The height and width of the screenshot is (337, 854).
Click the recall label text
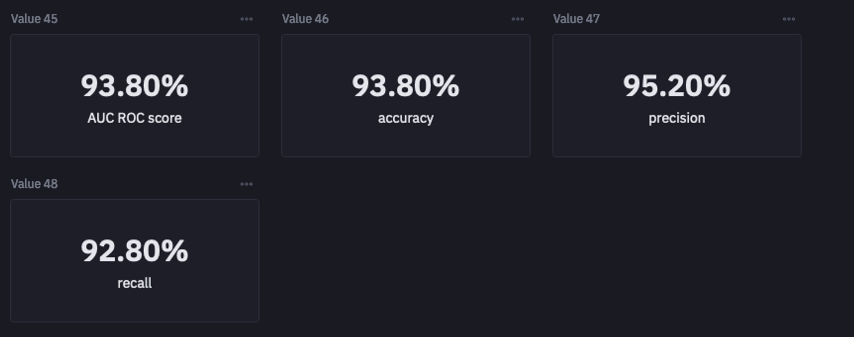coord(135,283)
